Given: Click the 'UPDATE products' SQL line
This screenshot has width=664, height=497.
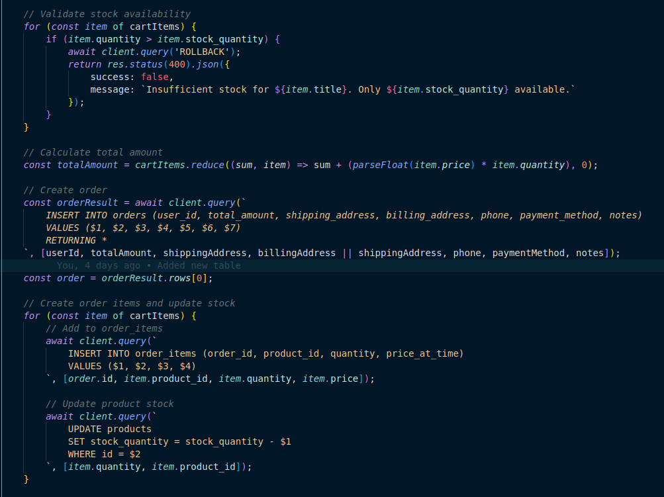Looking at the screenshot, I should pyautogui.click(x=109, y=429).
